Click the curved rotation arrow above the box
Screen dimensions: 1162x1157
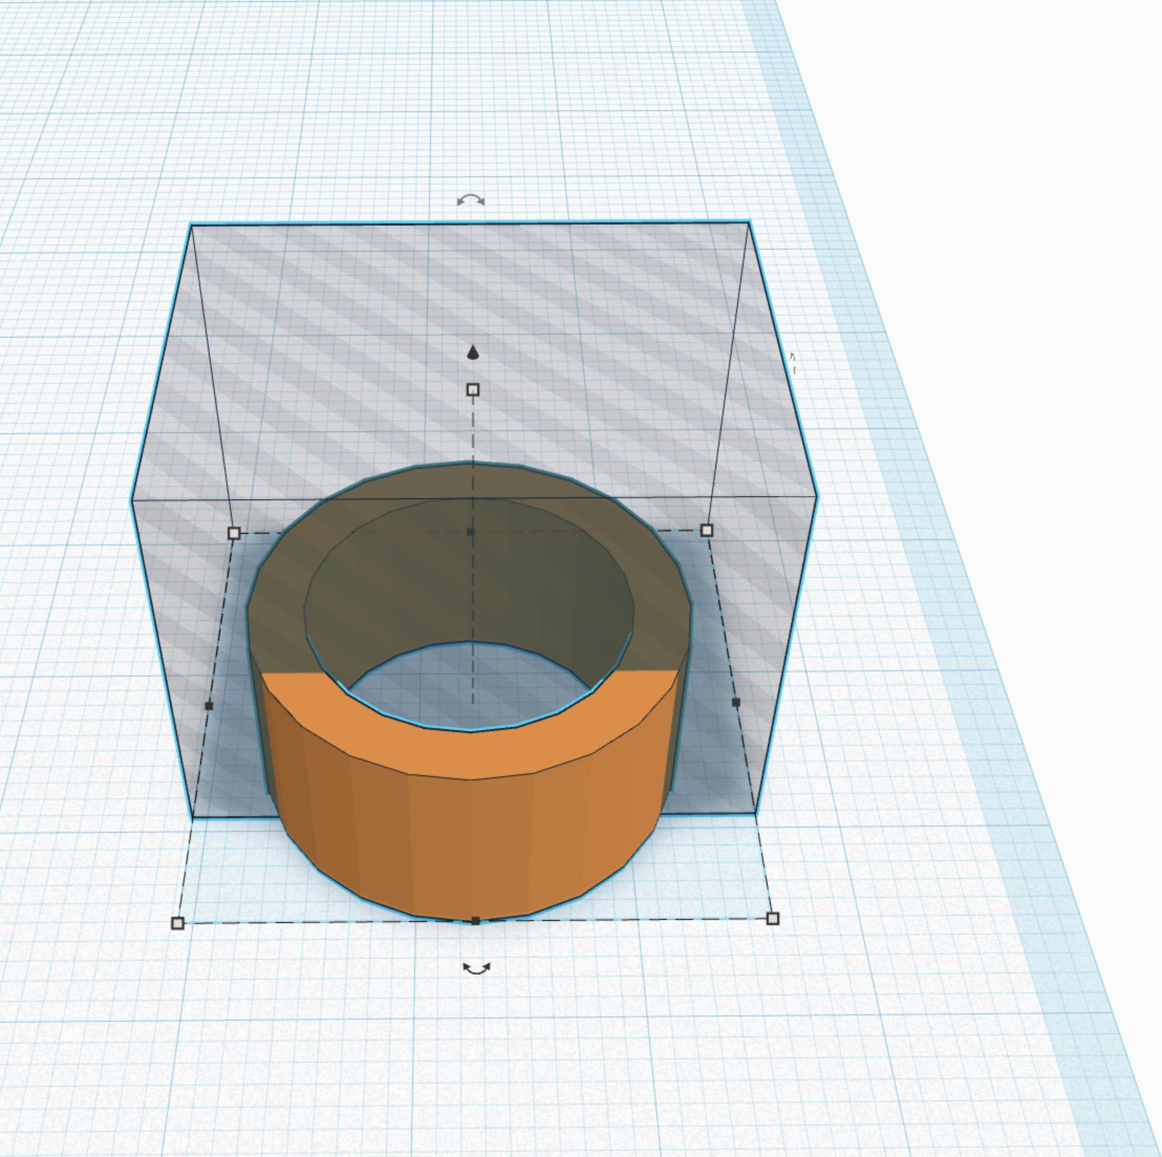tap(470, 200)
